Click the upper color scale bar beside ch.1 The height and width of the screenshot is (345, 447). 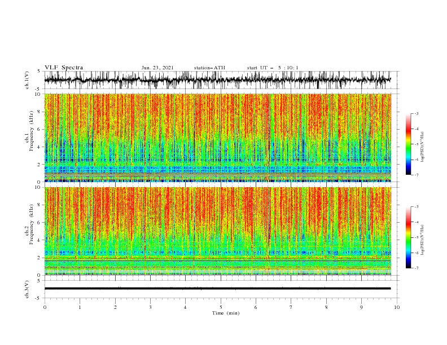pos(408,144)
